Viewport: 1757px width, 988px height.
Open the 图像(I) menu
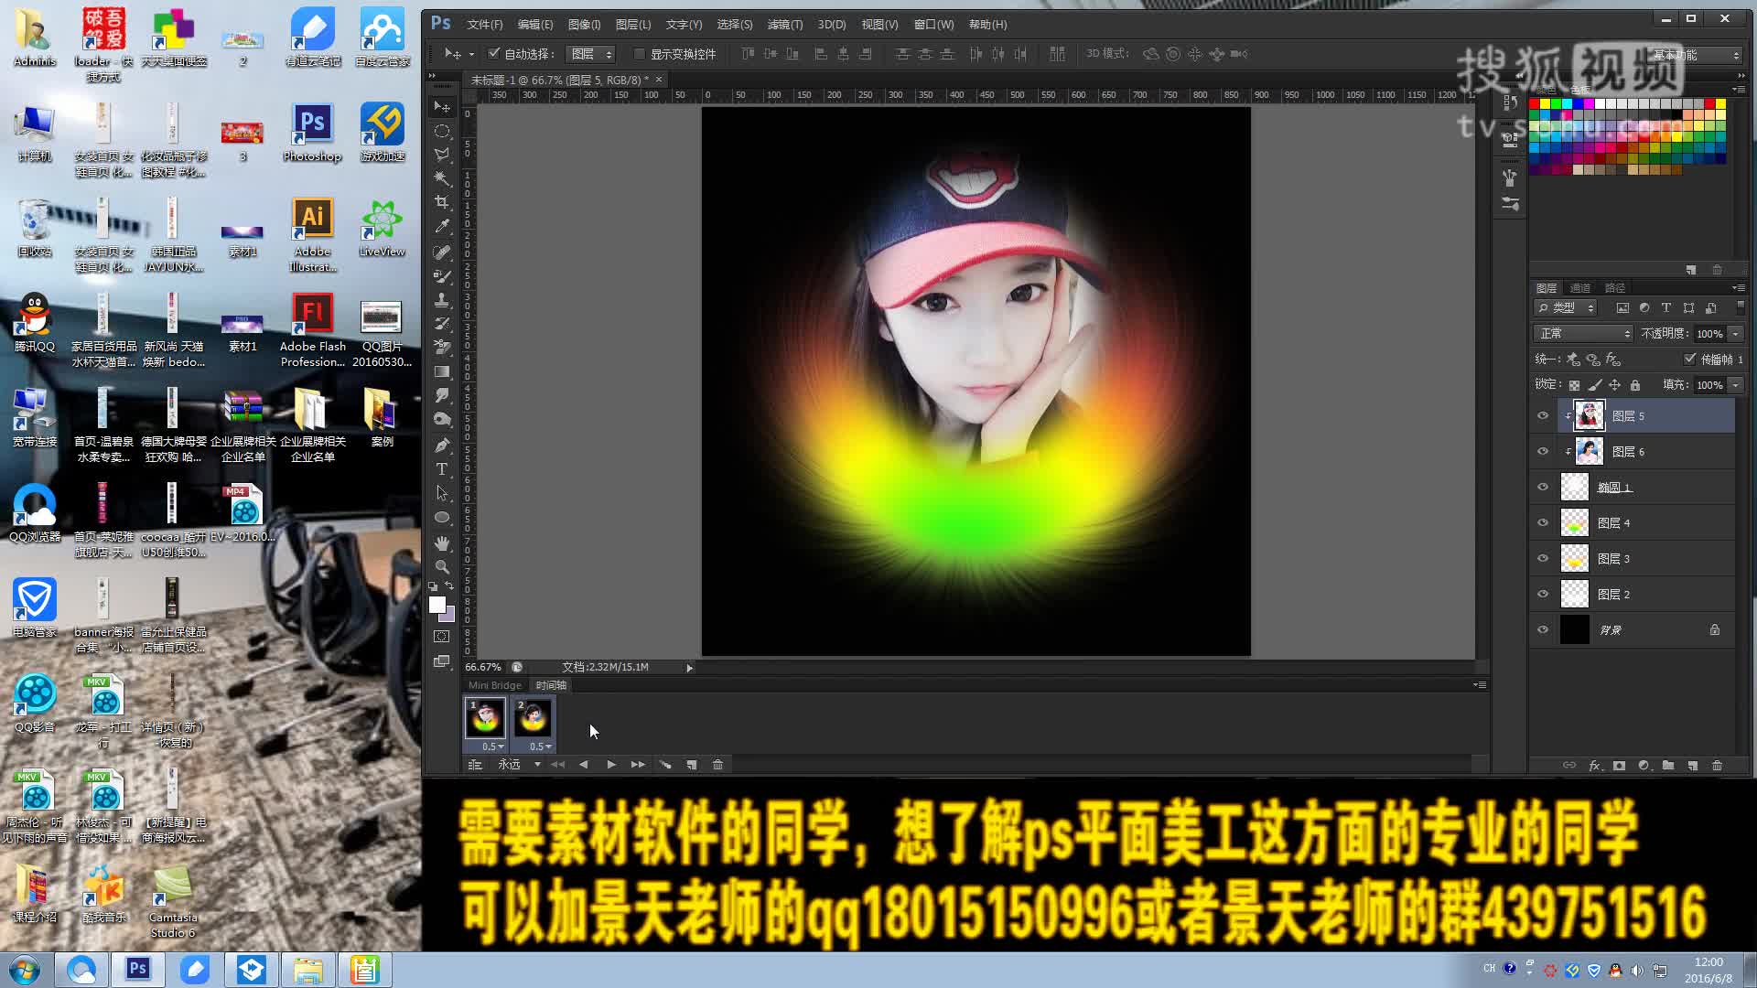click(584, 25)
